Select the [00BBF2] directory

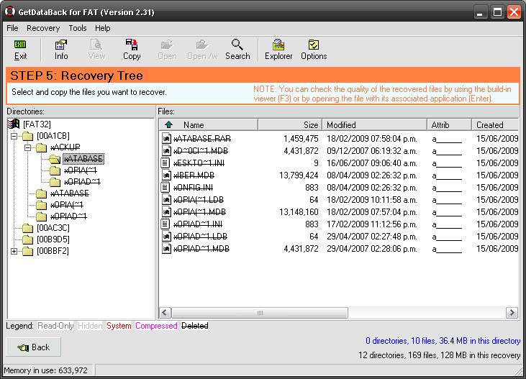[x=53, y=251]
